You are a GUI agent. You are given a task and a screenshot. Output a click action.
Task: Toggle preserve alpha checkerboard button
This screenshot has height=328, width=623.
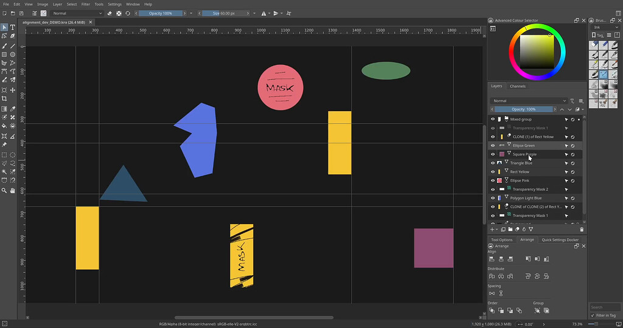pos(119,13)
